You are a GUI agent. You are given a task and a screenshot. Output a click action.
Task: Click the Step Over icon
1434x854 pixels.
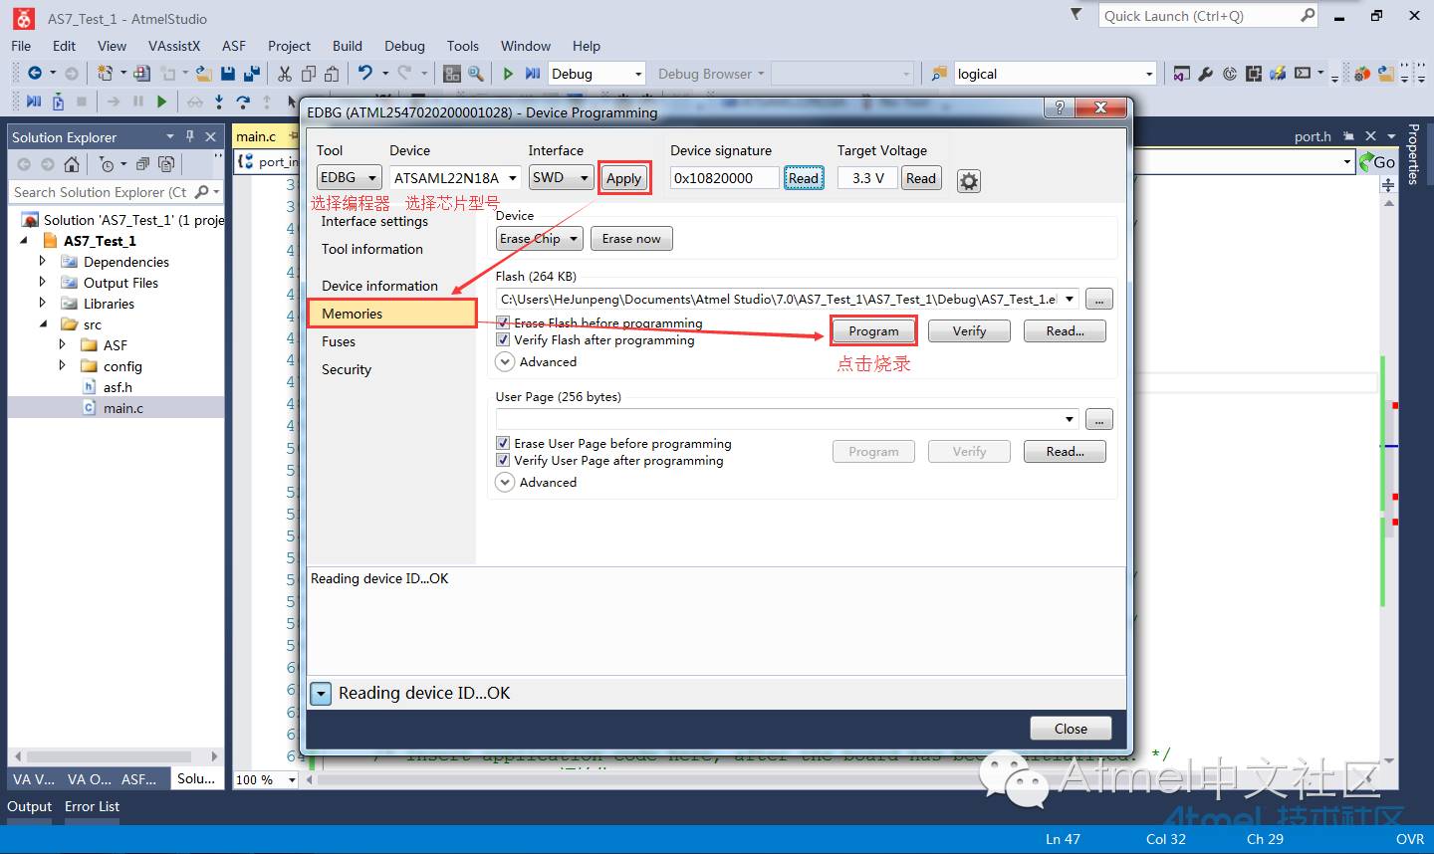point(243,101)
